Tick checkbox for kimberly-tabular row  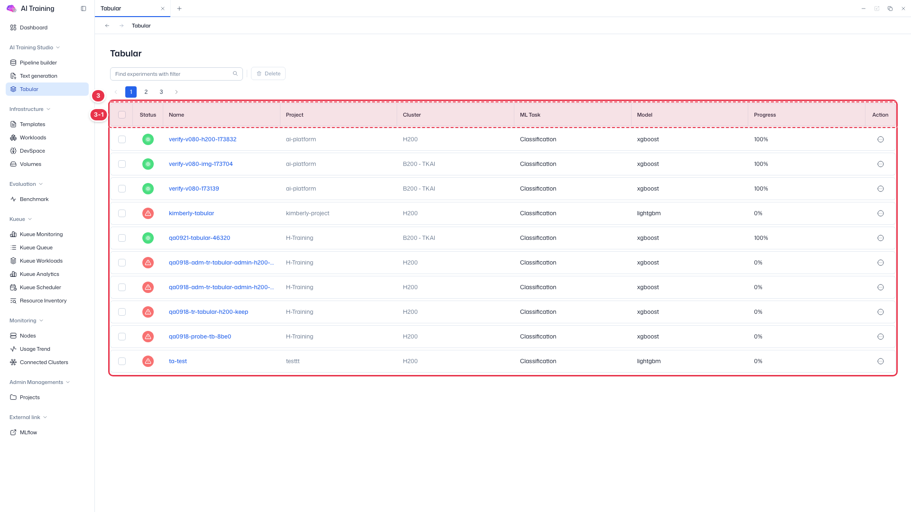coord(122,213)
